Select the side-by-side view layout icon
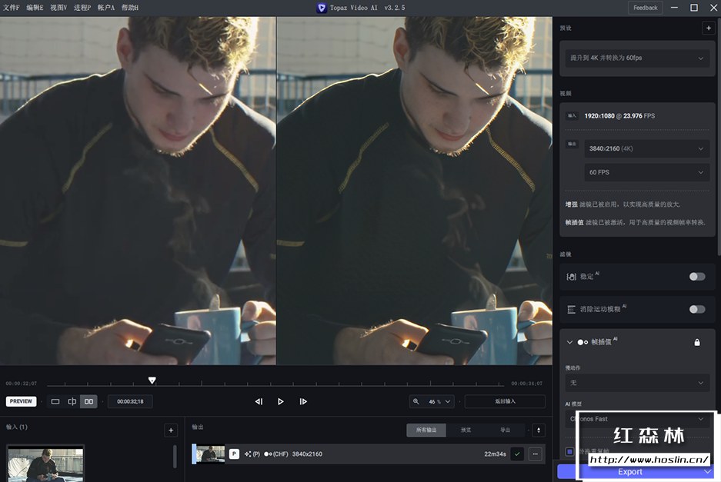Viewport: 721px width, 482px height. tap(88, 401)
